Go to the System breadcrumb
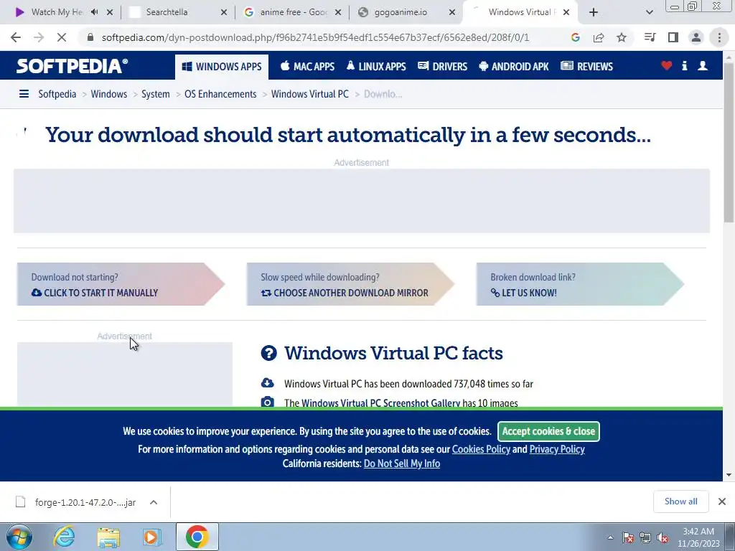Viewport: 735px width, 551px height. pos(156,94)
